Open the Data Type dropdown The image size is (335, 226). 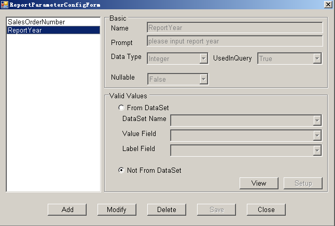coord(204,58)
